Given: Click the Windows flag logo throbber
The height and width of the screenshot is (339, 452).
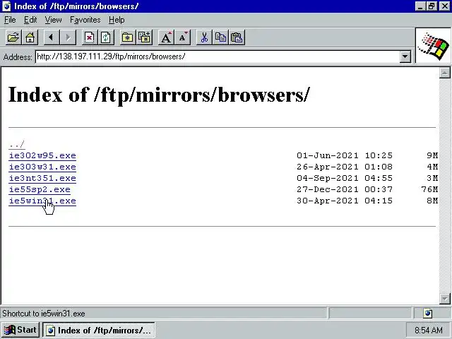Looking at the screenshot, I should [433, 46].
